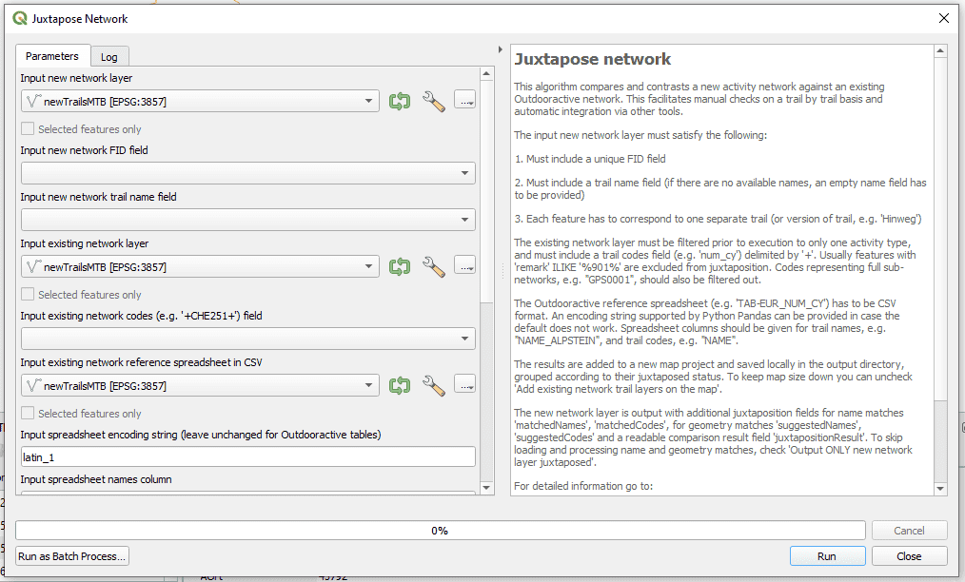
Task: Click Run as Batch Process button
Action: pyautogui.click(x=72, y=556)
